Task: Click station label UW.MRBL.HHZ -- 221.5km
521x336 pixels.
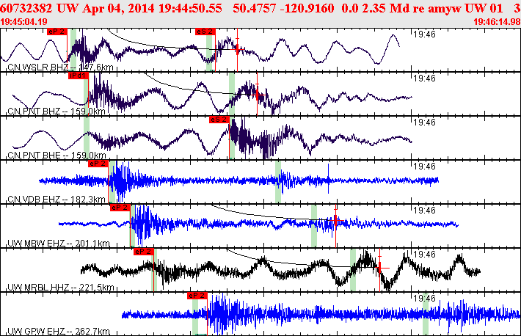Action: (x=61, y=288)
